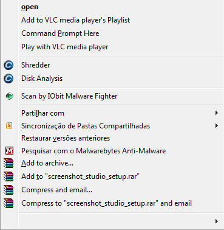Expand the Sincronização de Pastas Compartilhadas arrow
This screenshot has height=230, width=224.
(x=217, y=126)
